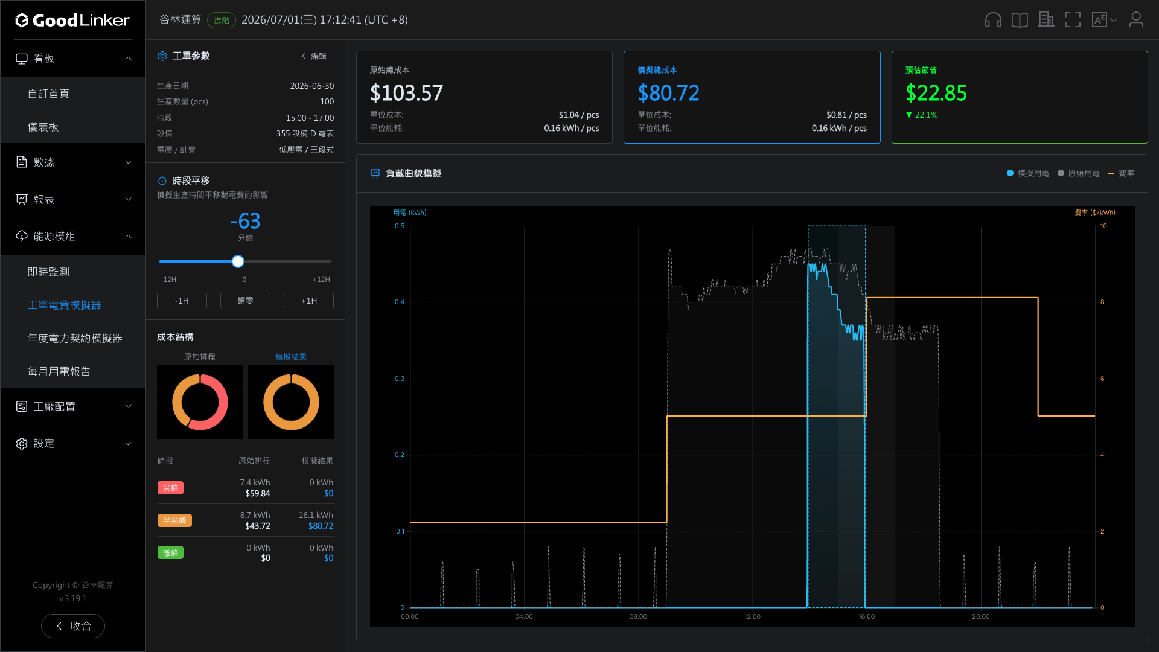Click the time shift slider handle

[238, 261]
